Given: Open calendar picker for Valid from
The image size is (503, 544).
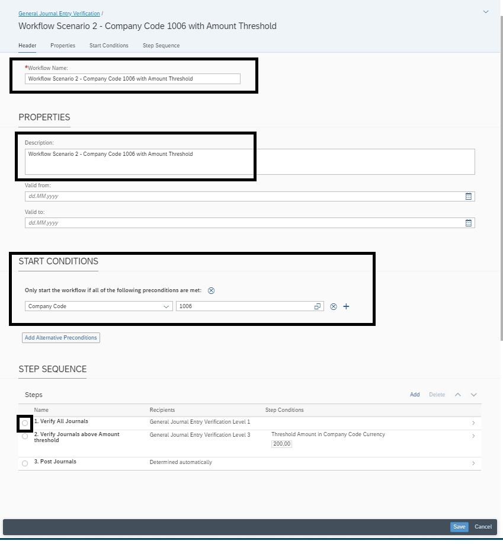Looking at the screenshot, I should 468,196.
